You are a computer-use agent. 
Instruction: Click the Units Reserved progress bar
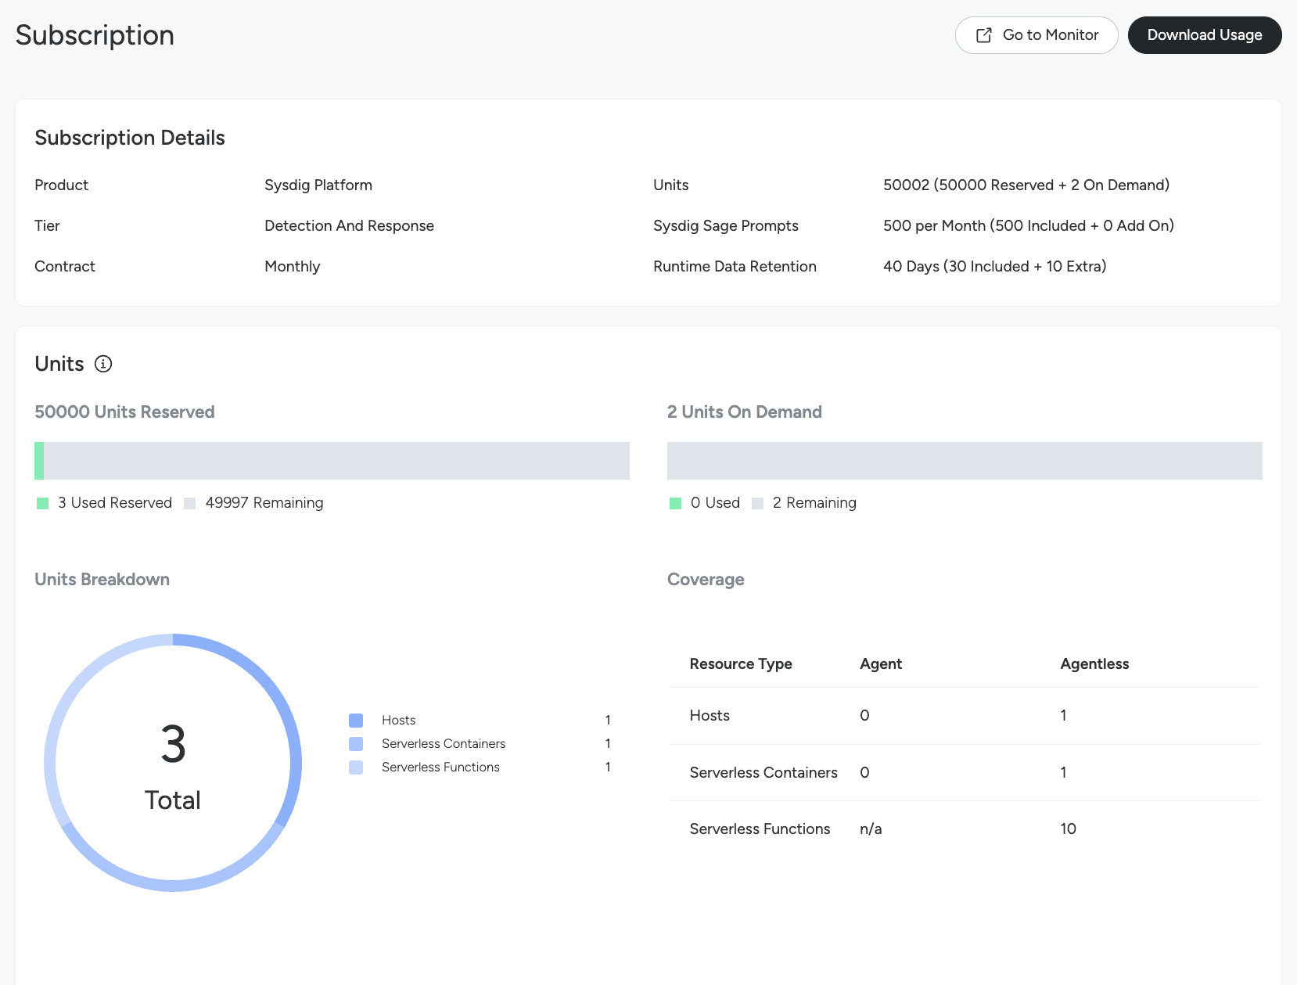coord(332,461)
